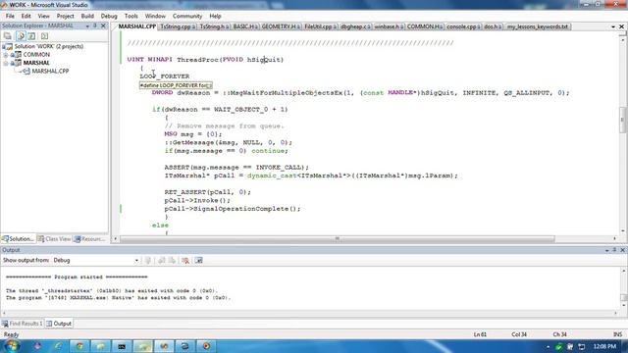Switch to the console.cpp editor tab
Image resolution: width=628 pixels, height=353 pixels.
[463, 26]
